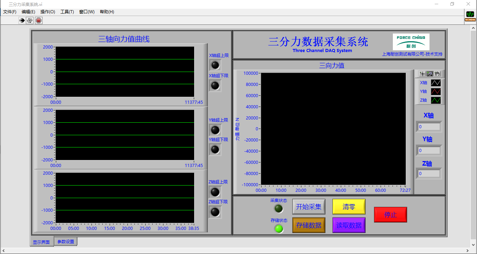Click the X轴 numeric value field

(429, 127)
